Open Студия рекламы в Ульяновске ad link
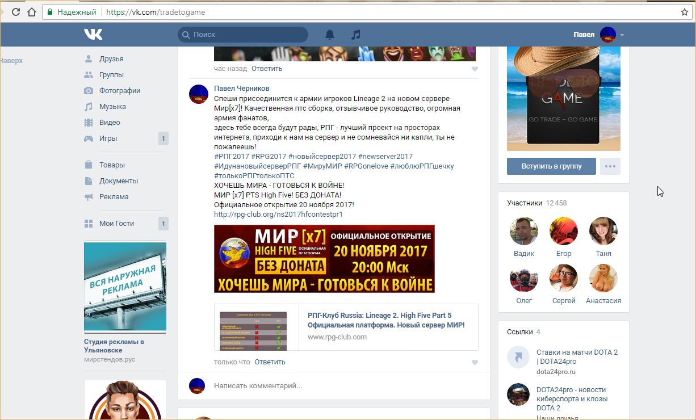The width and height of the screenshot is (696, 420). (114, 346)
